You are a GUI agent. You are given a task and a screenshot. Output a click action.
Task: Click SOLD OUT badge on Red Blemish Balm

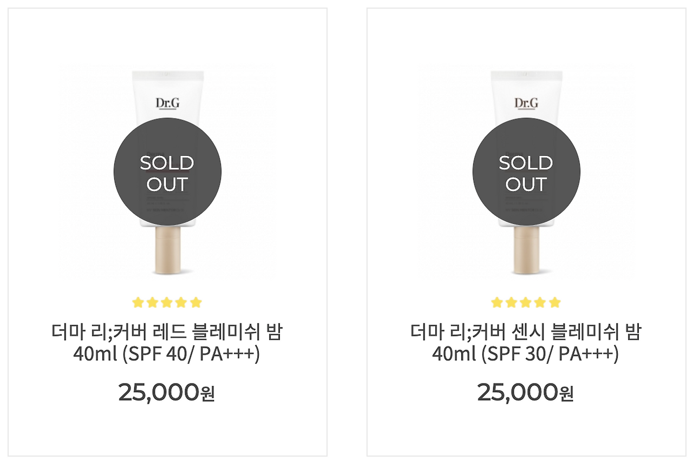167,172
